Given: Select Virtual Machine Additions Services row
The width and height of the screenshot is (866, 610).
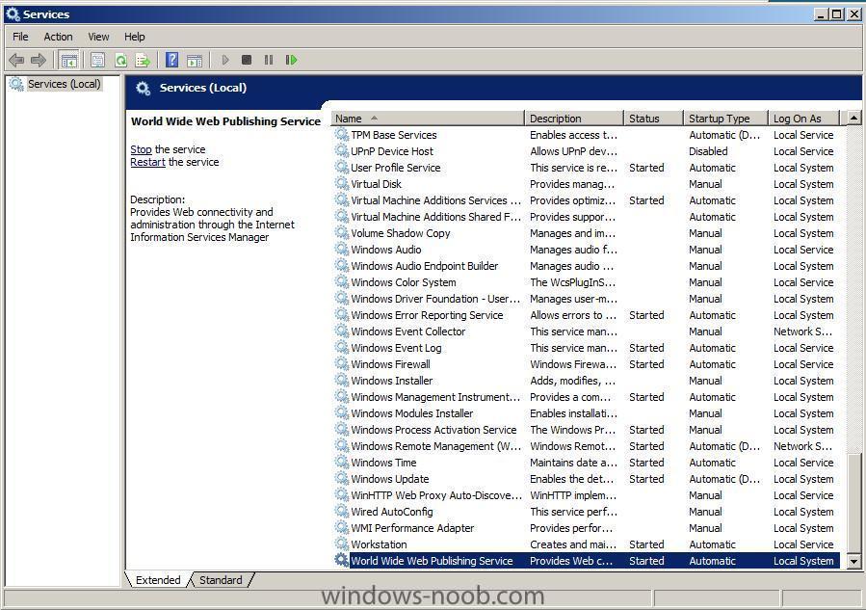Looking at the screenshot, I should [x=586, y=200].
